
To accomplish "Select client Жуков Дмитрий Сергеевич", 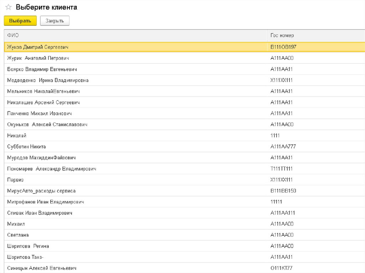I will point(37,47).
